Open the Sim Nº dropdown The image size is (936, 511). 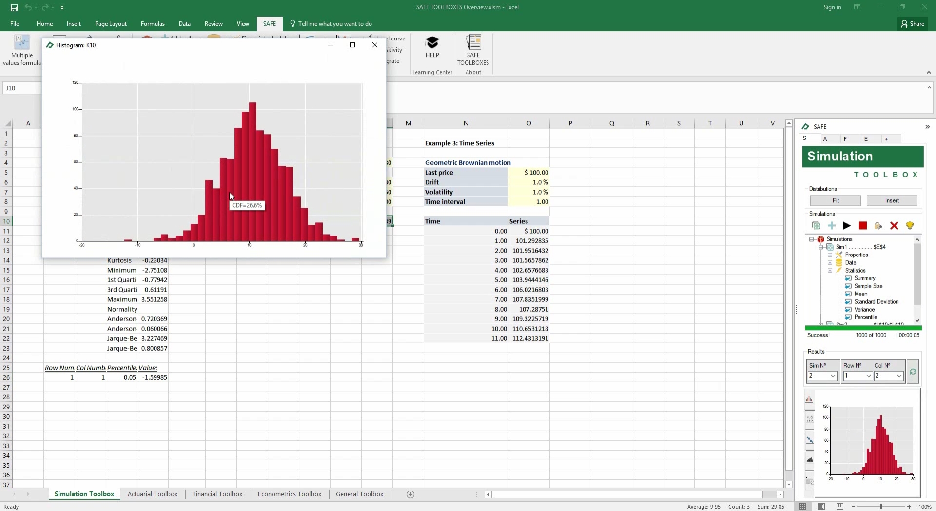(x=833, y=376)
